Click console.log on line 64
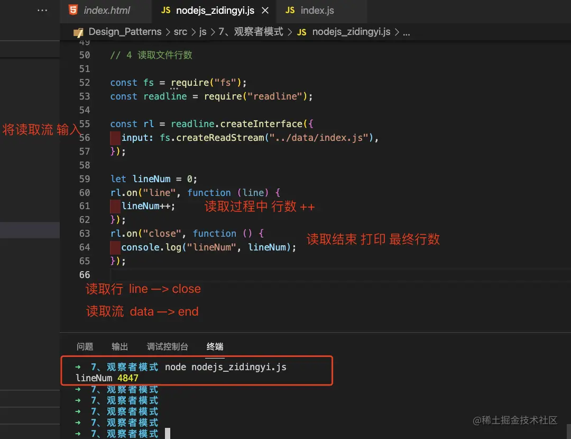The height and width of the screenshot is (439, 571). coord(151,247)
